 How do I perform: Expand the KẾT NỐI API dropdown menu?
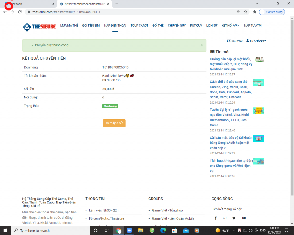pyautogui.click(x=230, y=26)
